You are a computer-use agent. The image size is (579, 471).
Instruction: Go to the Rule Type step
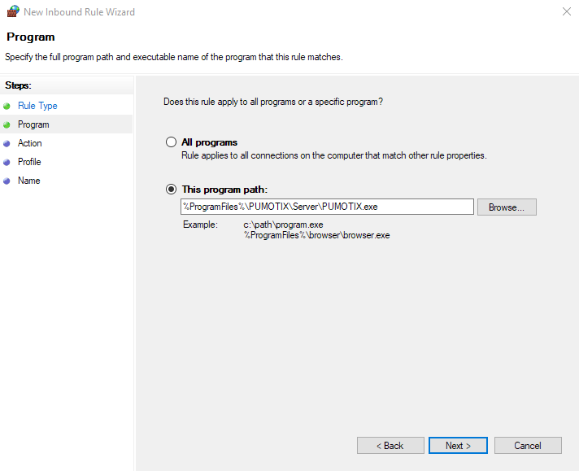37,106
